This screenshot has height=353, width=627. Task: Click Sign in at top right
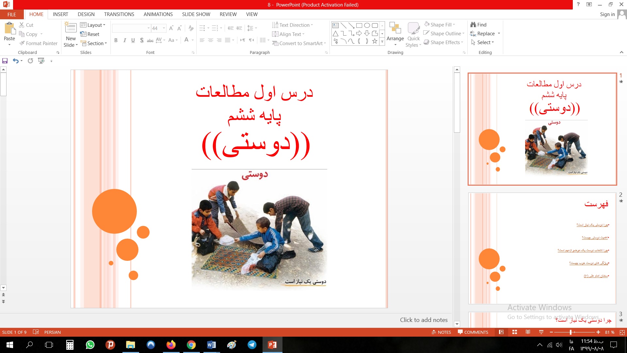607,14
